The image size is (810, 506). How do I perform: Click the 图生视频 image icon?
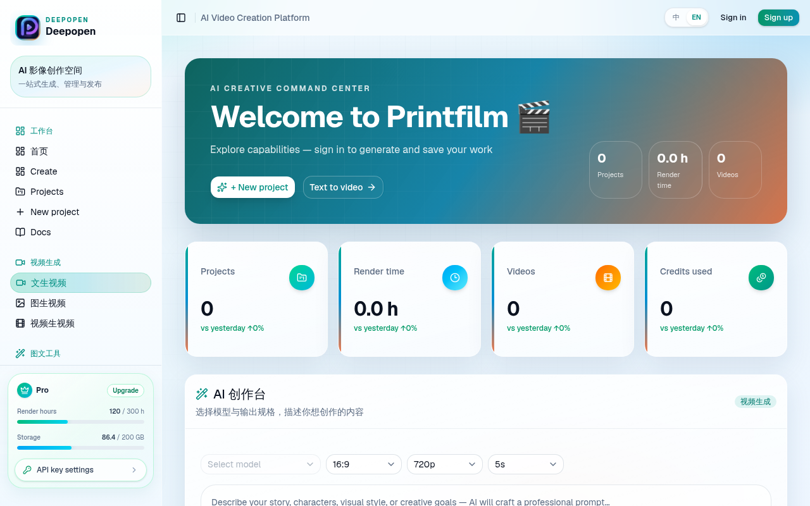point(20,303)
